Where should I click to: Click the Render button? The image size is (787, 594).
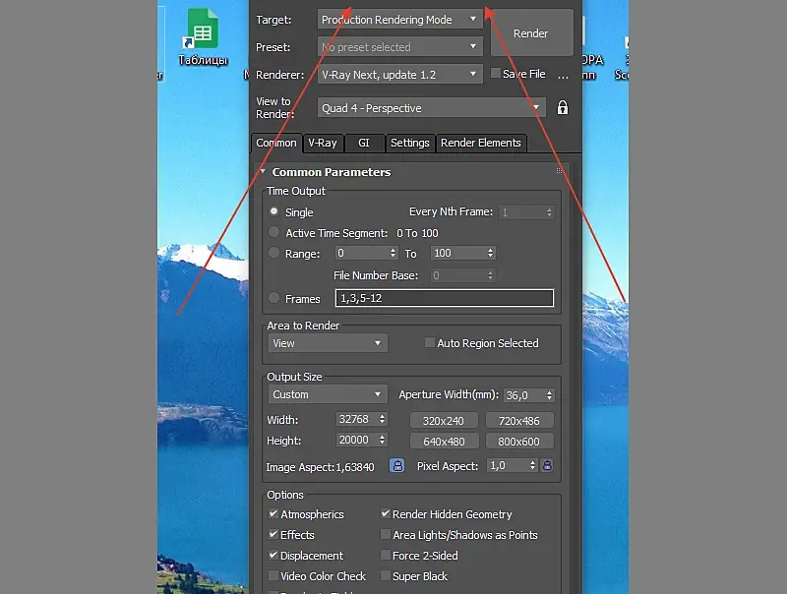(x=531, y=33)
